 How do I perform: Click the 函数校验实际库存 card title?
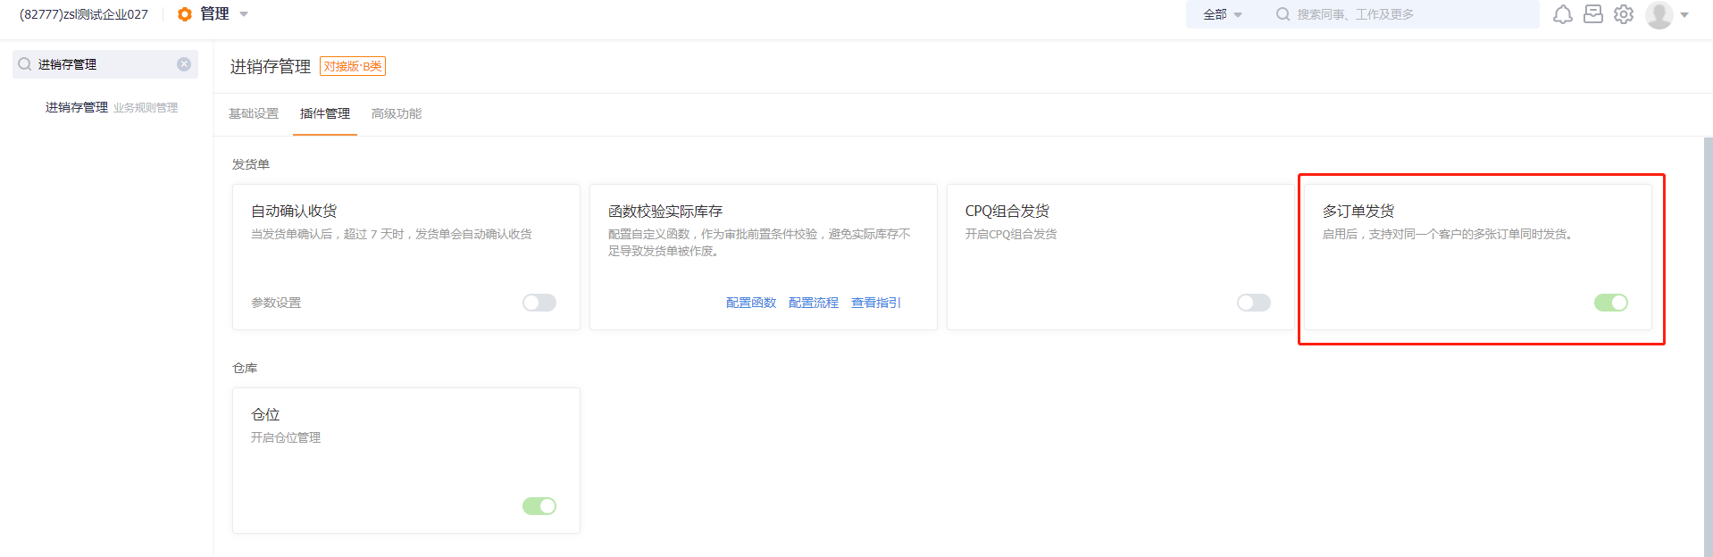click(x=665, y=211)
